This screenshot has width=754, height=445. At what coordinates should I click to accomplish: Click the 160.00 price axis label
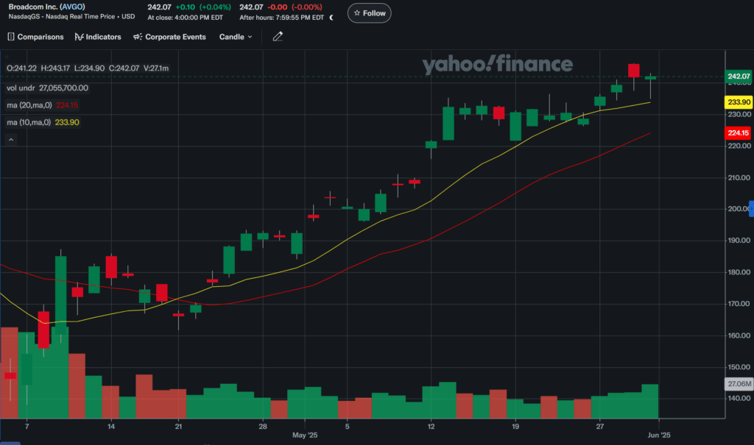pos(739,336)
